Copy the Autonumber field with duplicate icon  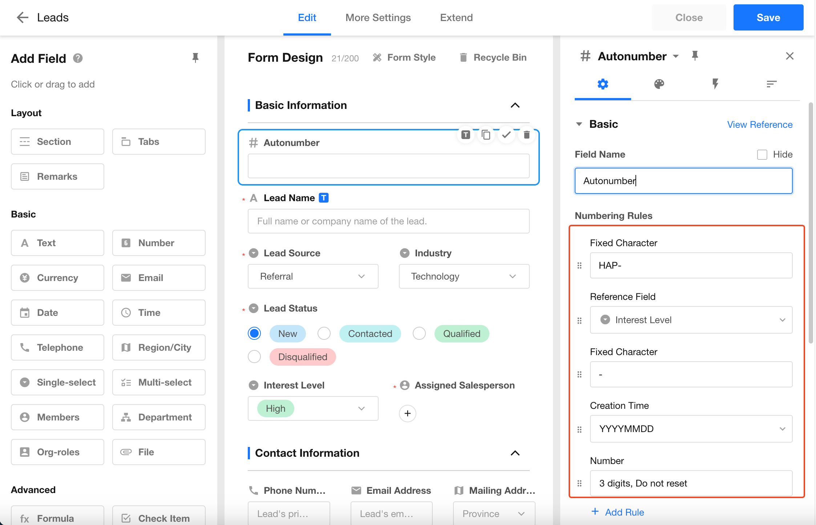[x=486, y=135]
